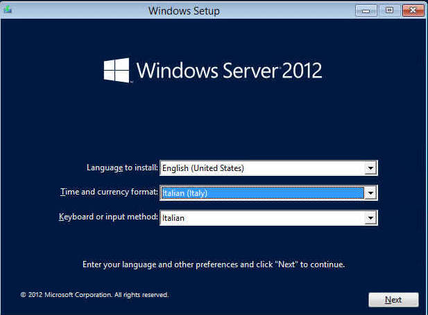The height and width of the screenshot is (315, 428).
Task: Close the Windows Setup window
Action: [x=413, y=10]
